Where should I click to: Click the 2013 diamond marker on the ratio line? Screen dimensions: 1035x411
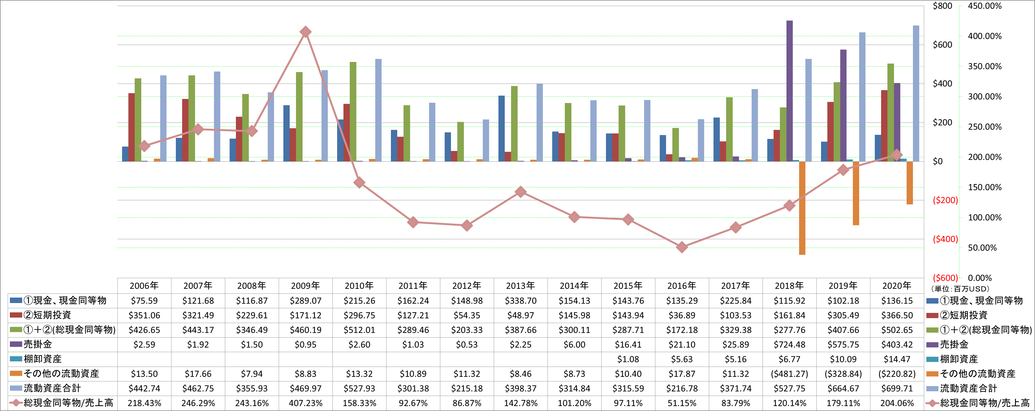521,192
